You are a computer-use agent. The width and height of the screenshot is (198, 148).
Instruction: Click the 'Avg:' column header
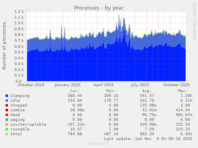coord(147,91)
